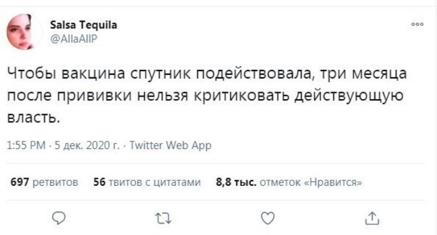Click the reply speech bubble icon
This screenshot has width=437, height=235.
59,218
